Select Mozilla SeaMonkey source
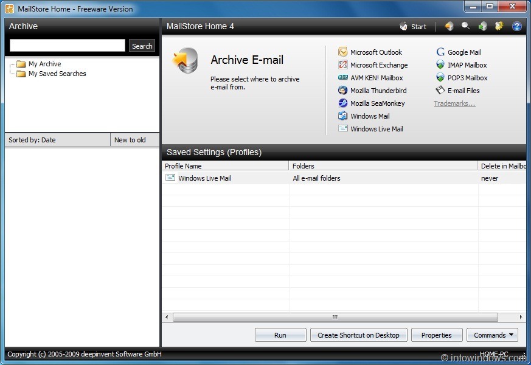531x365 pixels. 371,103
